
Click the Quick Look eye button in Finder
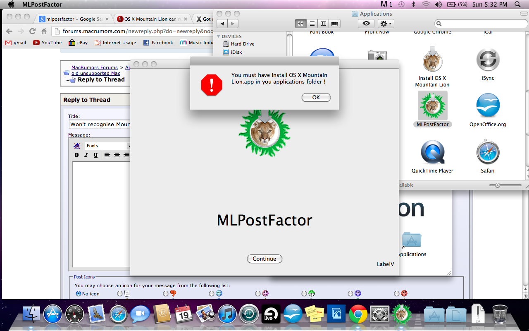pyautogui.click(x=366, y=24)
